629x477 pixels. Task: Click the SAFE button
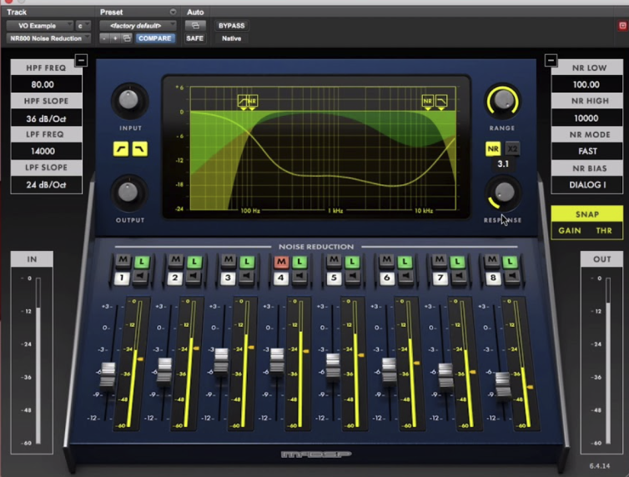[x=194, y=38]
